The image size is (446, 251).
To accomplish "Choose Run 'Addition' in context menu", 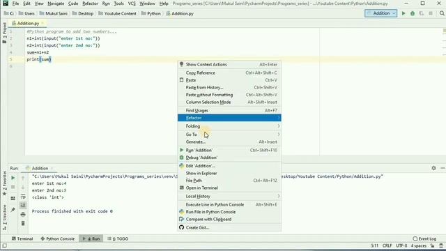I will tap(229, 151).
